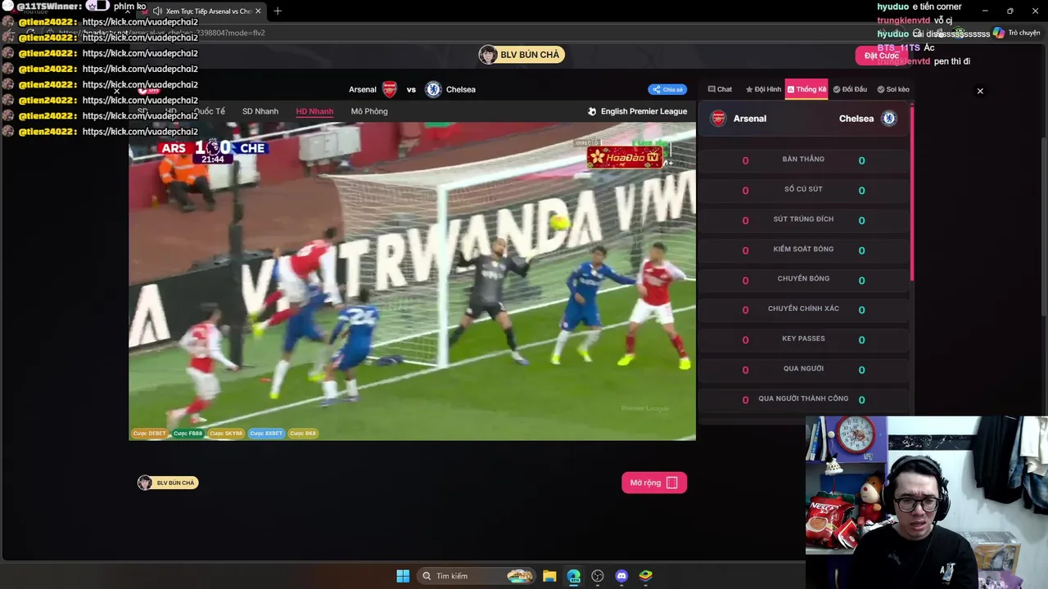Image resolution: width=1048 pixels, height=589 pixels.
Task: Open the Windows Start menu
Action: tap(403, 576)
